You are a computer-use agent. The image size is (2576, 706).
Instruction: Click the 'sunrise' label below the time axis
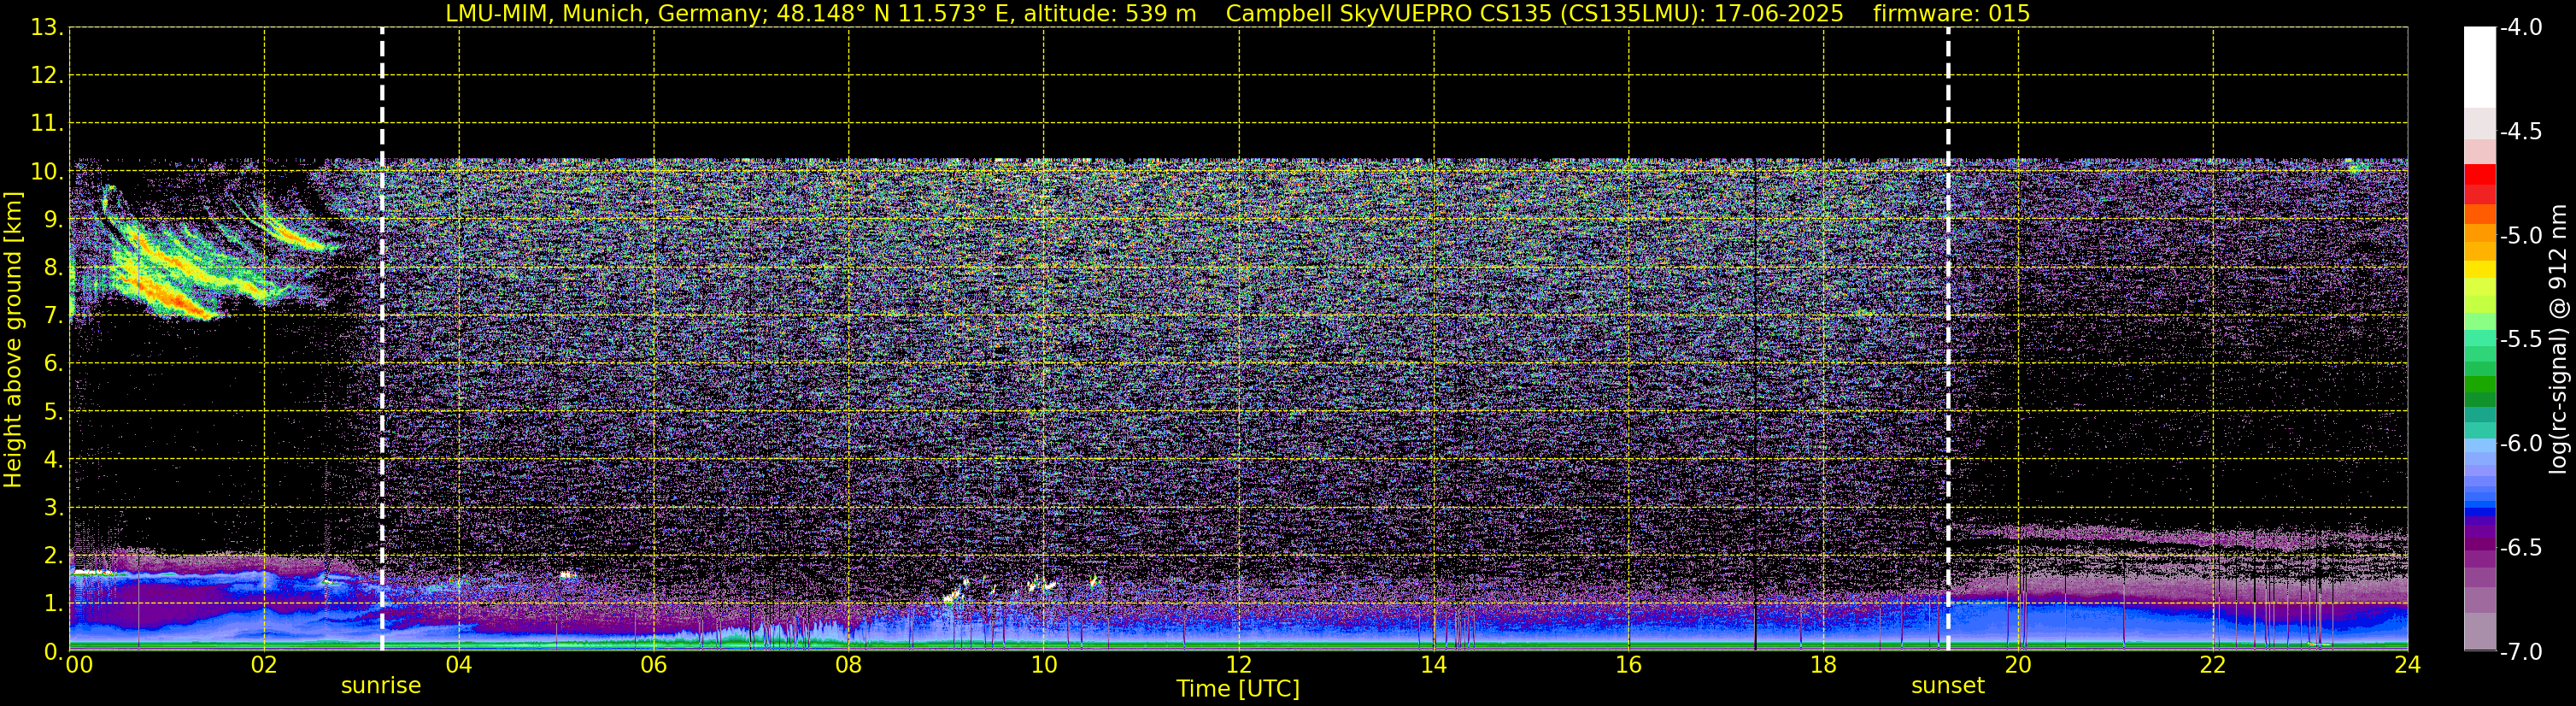pos(381,686)
